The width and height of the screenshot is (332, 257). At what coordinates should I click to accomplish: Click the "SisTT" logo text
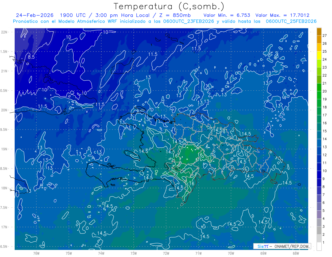point(263,246)
